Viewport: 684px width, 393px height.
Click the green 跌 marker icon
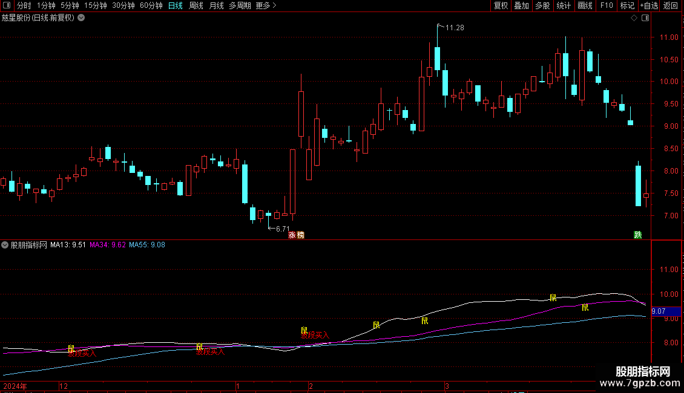point(638,235)
